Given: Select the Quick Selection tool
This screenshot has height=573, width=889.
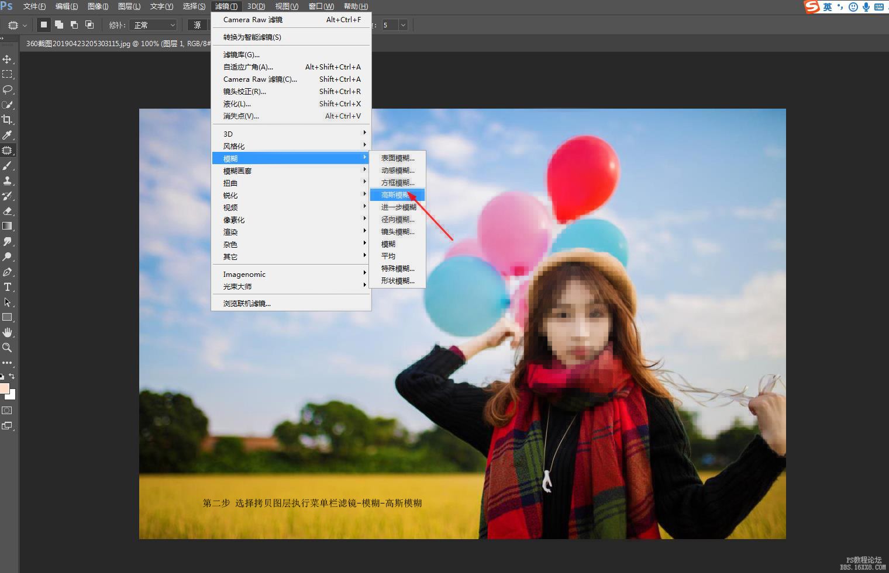Looking at the screenshot, I should 7,105.
